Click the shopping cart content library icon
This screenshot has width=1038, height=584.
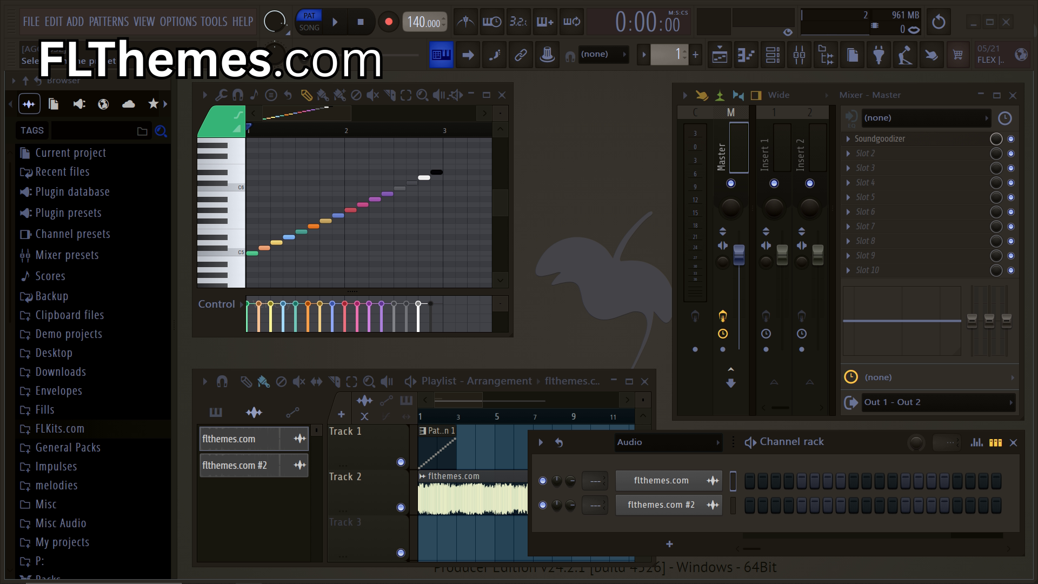[958, 55]
